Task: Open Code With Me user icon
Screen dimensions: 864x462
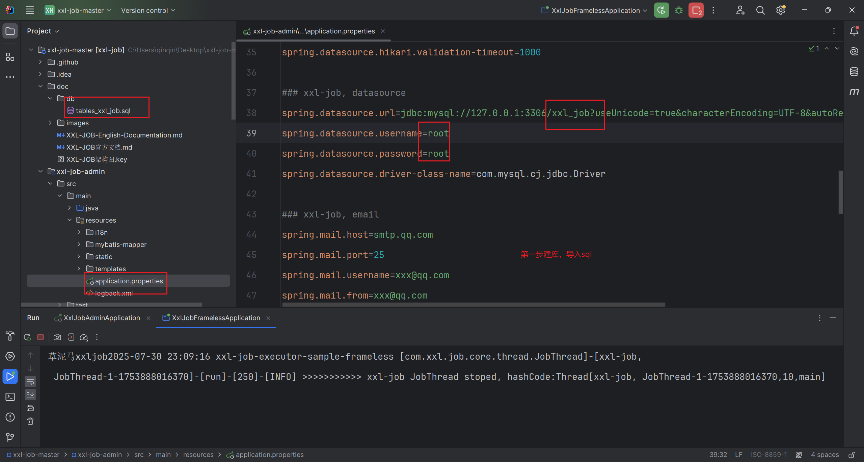Action: [x=740, y=10]
